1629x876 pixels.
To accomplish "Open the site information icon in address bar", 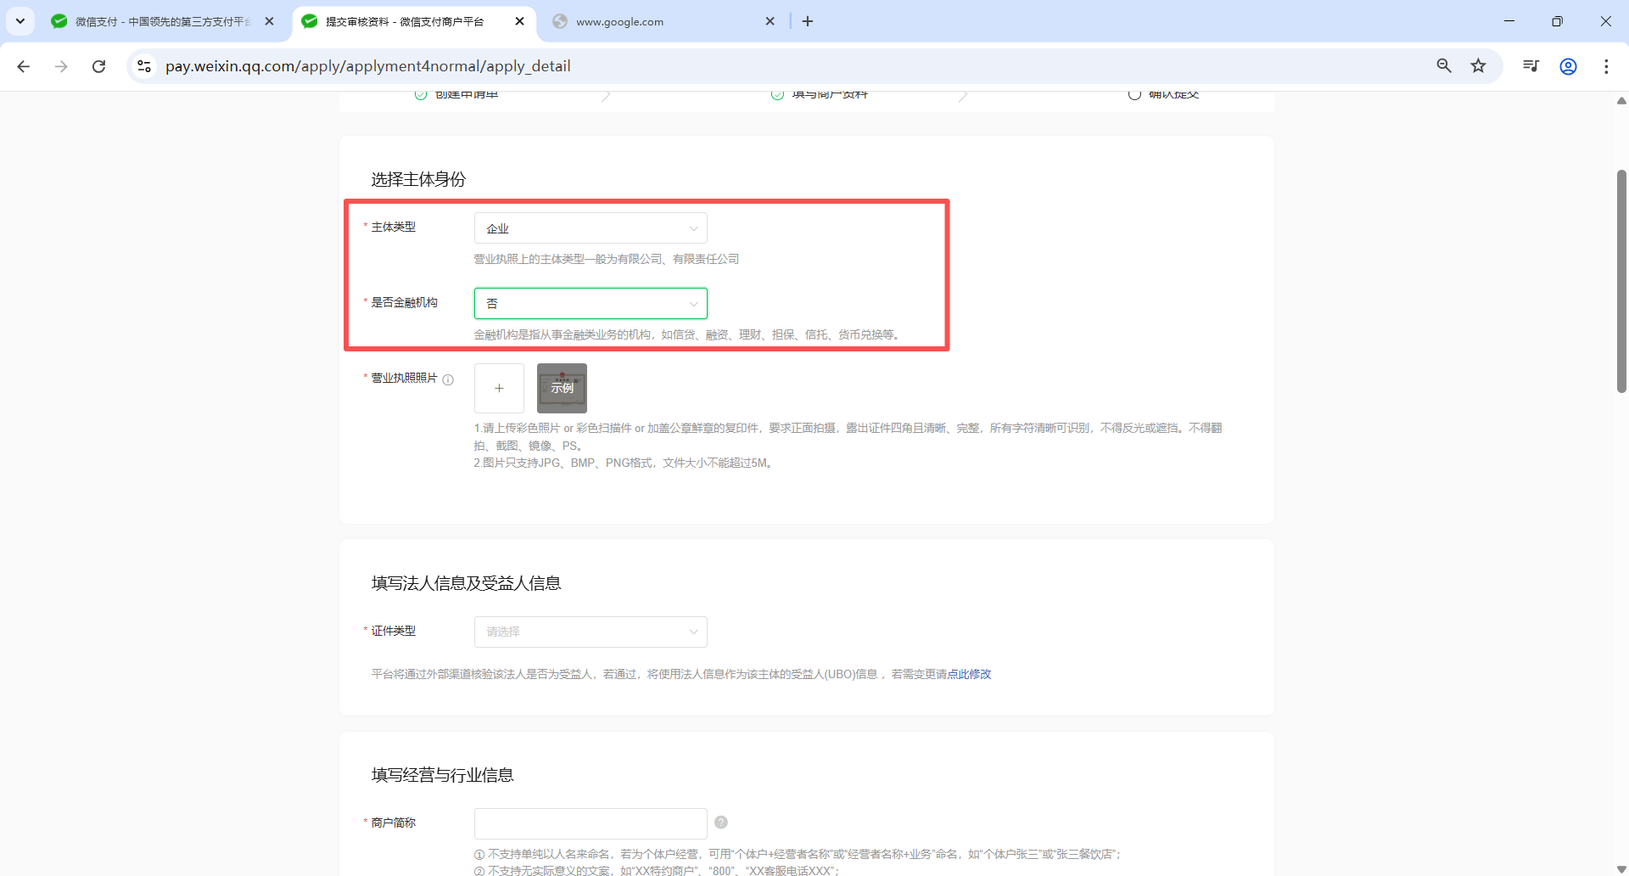I will tap(144, 66).
